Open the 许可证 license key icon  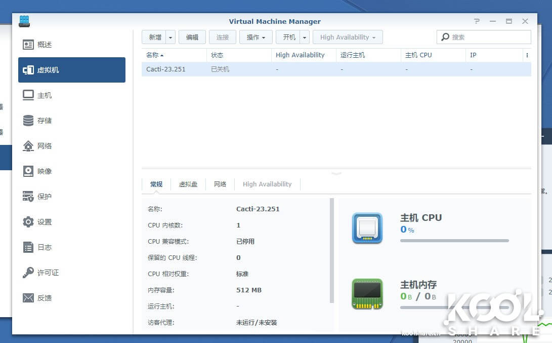tap(28, 273)
